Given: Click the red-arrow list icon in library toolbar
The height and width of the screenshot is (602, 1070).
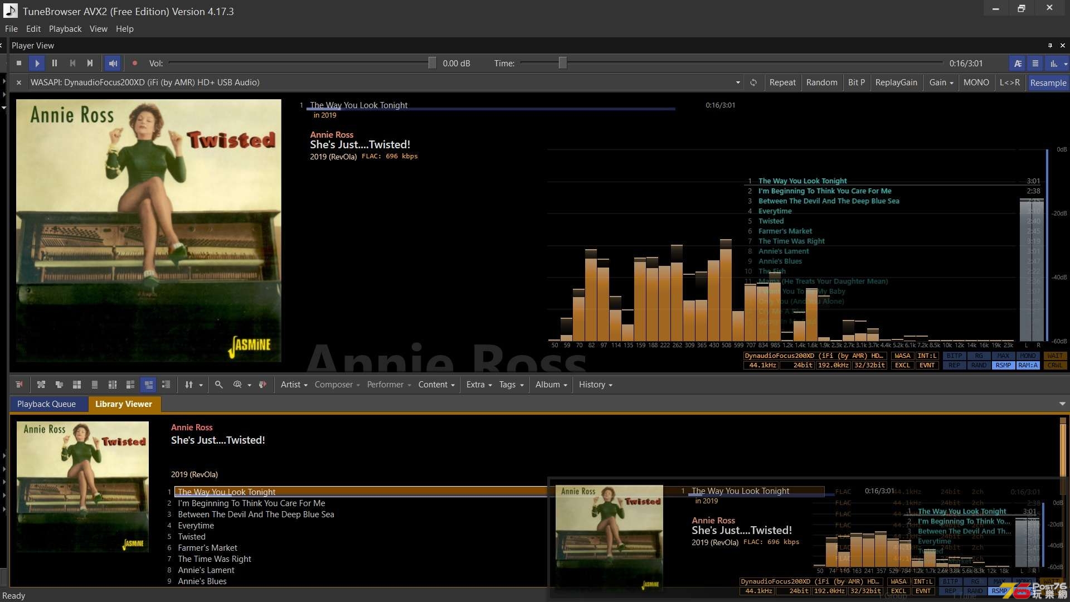Looking at the screenshot, I should (19, 385).
